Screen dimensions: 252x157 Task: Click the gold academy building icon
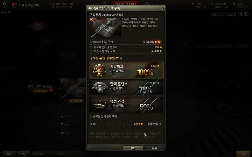(x=99, y=70)
